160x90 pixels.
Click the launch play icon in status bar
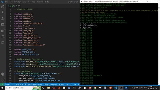[x=75, y=84]
